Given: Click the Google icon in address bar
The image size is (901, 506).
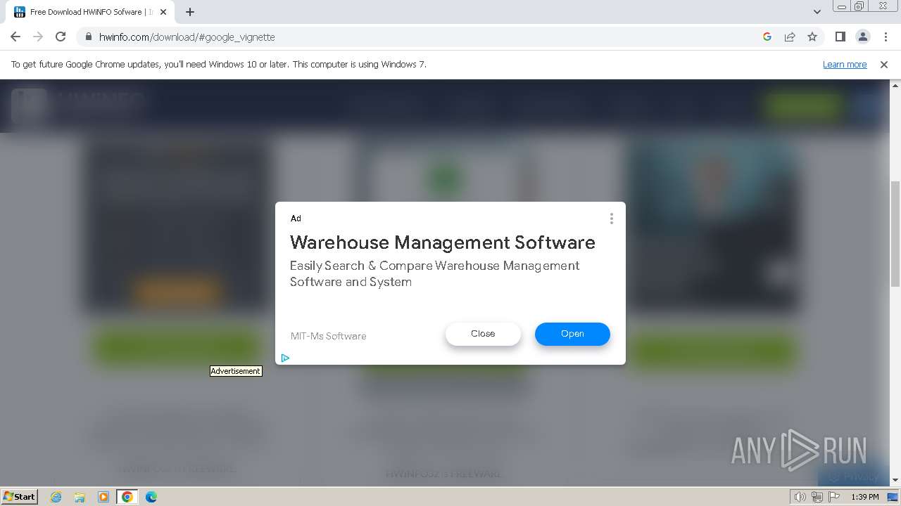Looking at the screenshot, I should pyautogui.click(x=767, y=37).
